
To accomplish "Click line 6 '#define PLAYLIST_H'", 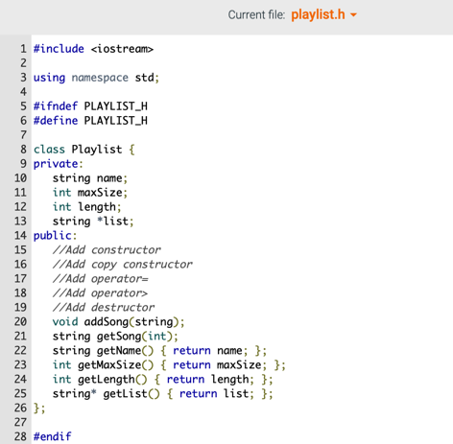I will click(x=90, y=121).
